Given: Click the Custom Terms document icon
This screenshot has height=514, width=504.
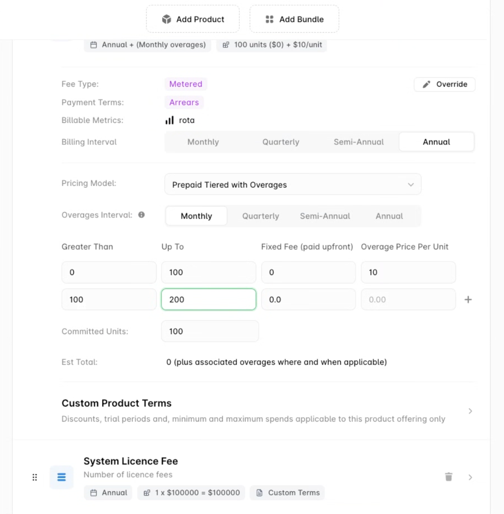Looking at the screenshot, I should click(x=260, y=493).
